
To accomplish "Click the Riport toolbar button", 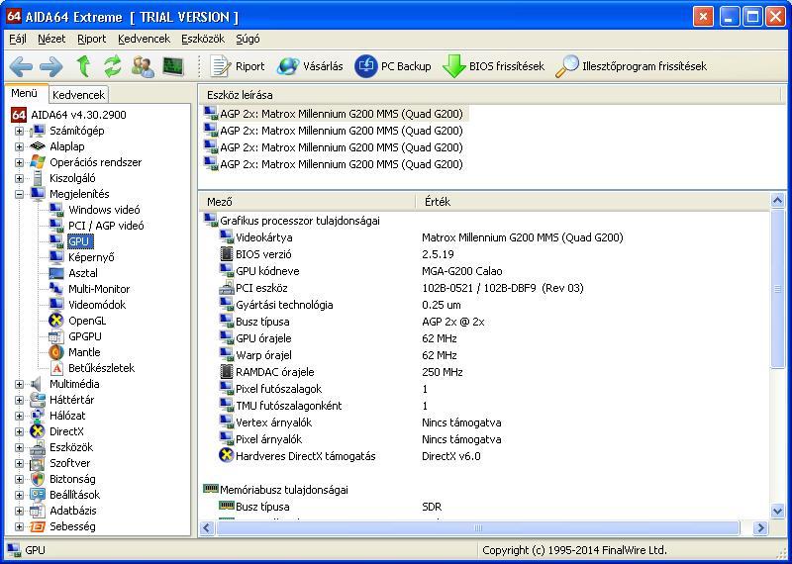I will 237,66.
